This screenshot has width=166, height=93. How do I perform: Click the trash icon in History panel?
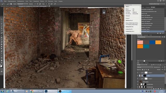tap(163, 33)
